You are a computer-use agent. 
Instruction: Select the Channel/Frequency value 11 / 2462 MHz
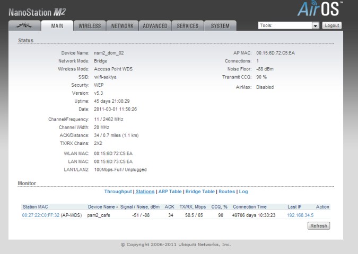pyautogui.click(x=109, y=119)
